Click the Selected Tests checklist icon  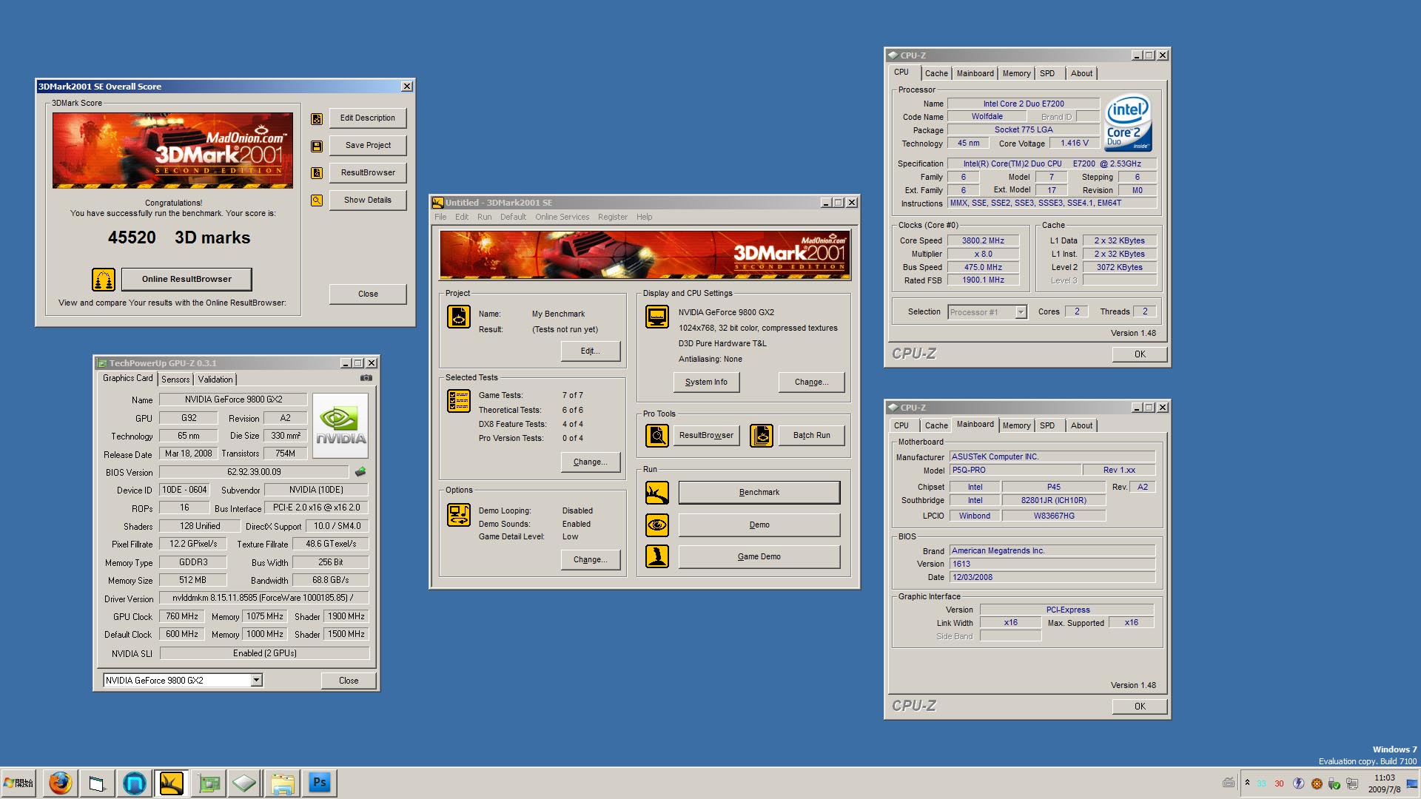click(459, 401)
